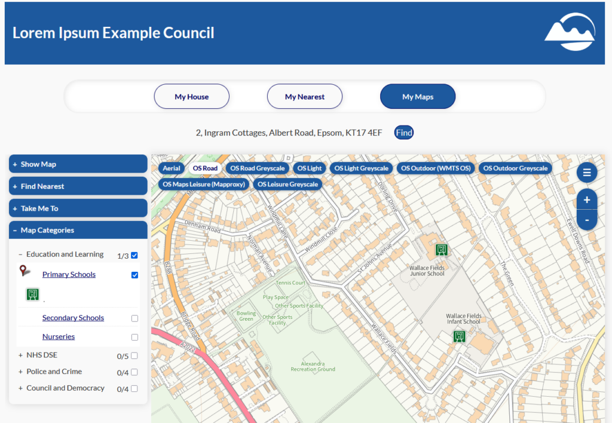
Task: Zoom out using the minus map button
Action: pyautogui.click(x=586, y=220)
